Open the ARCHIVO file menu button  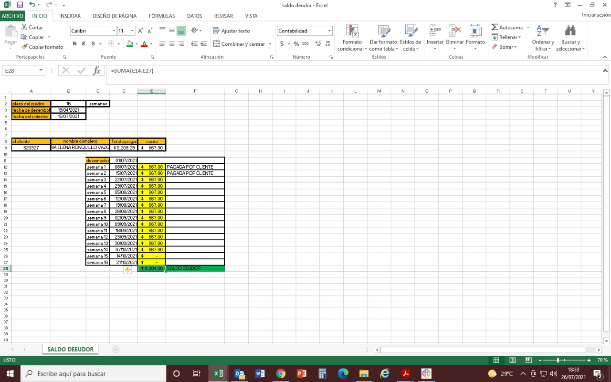tap(12, 16)
